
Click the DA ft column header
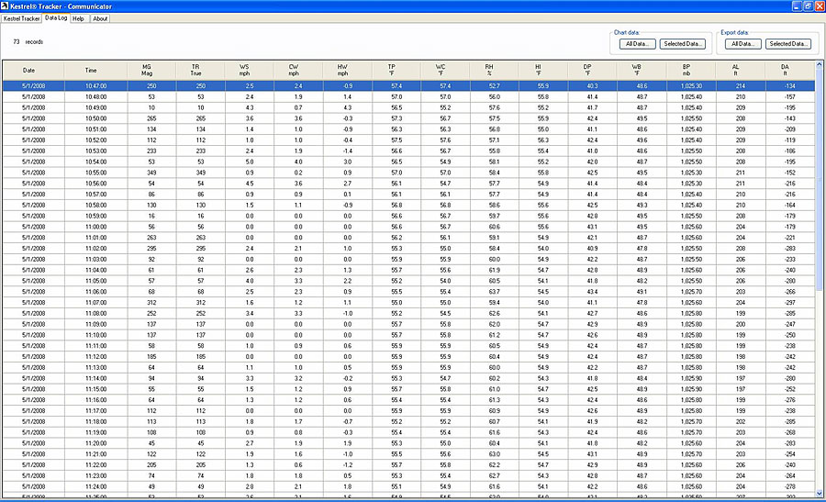(x=789, y=70)
